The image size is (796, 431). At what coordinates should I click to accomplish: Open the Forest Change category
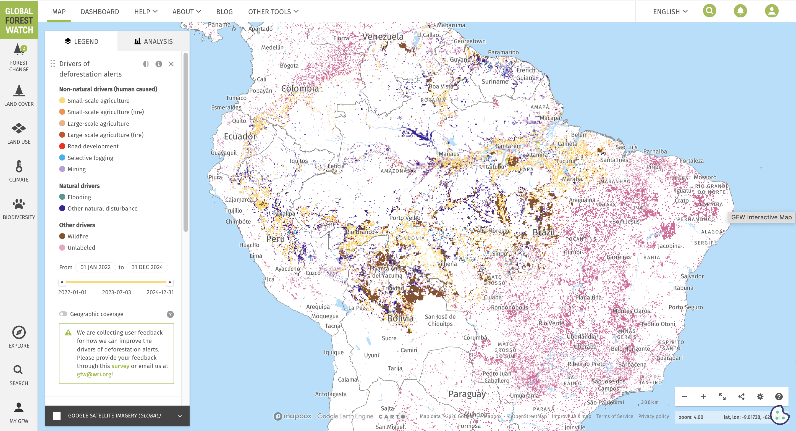pos(19,57)
